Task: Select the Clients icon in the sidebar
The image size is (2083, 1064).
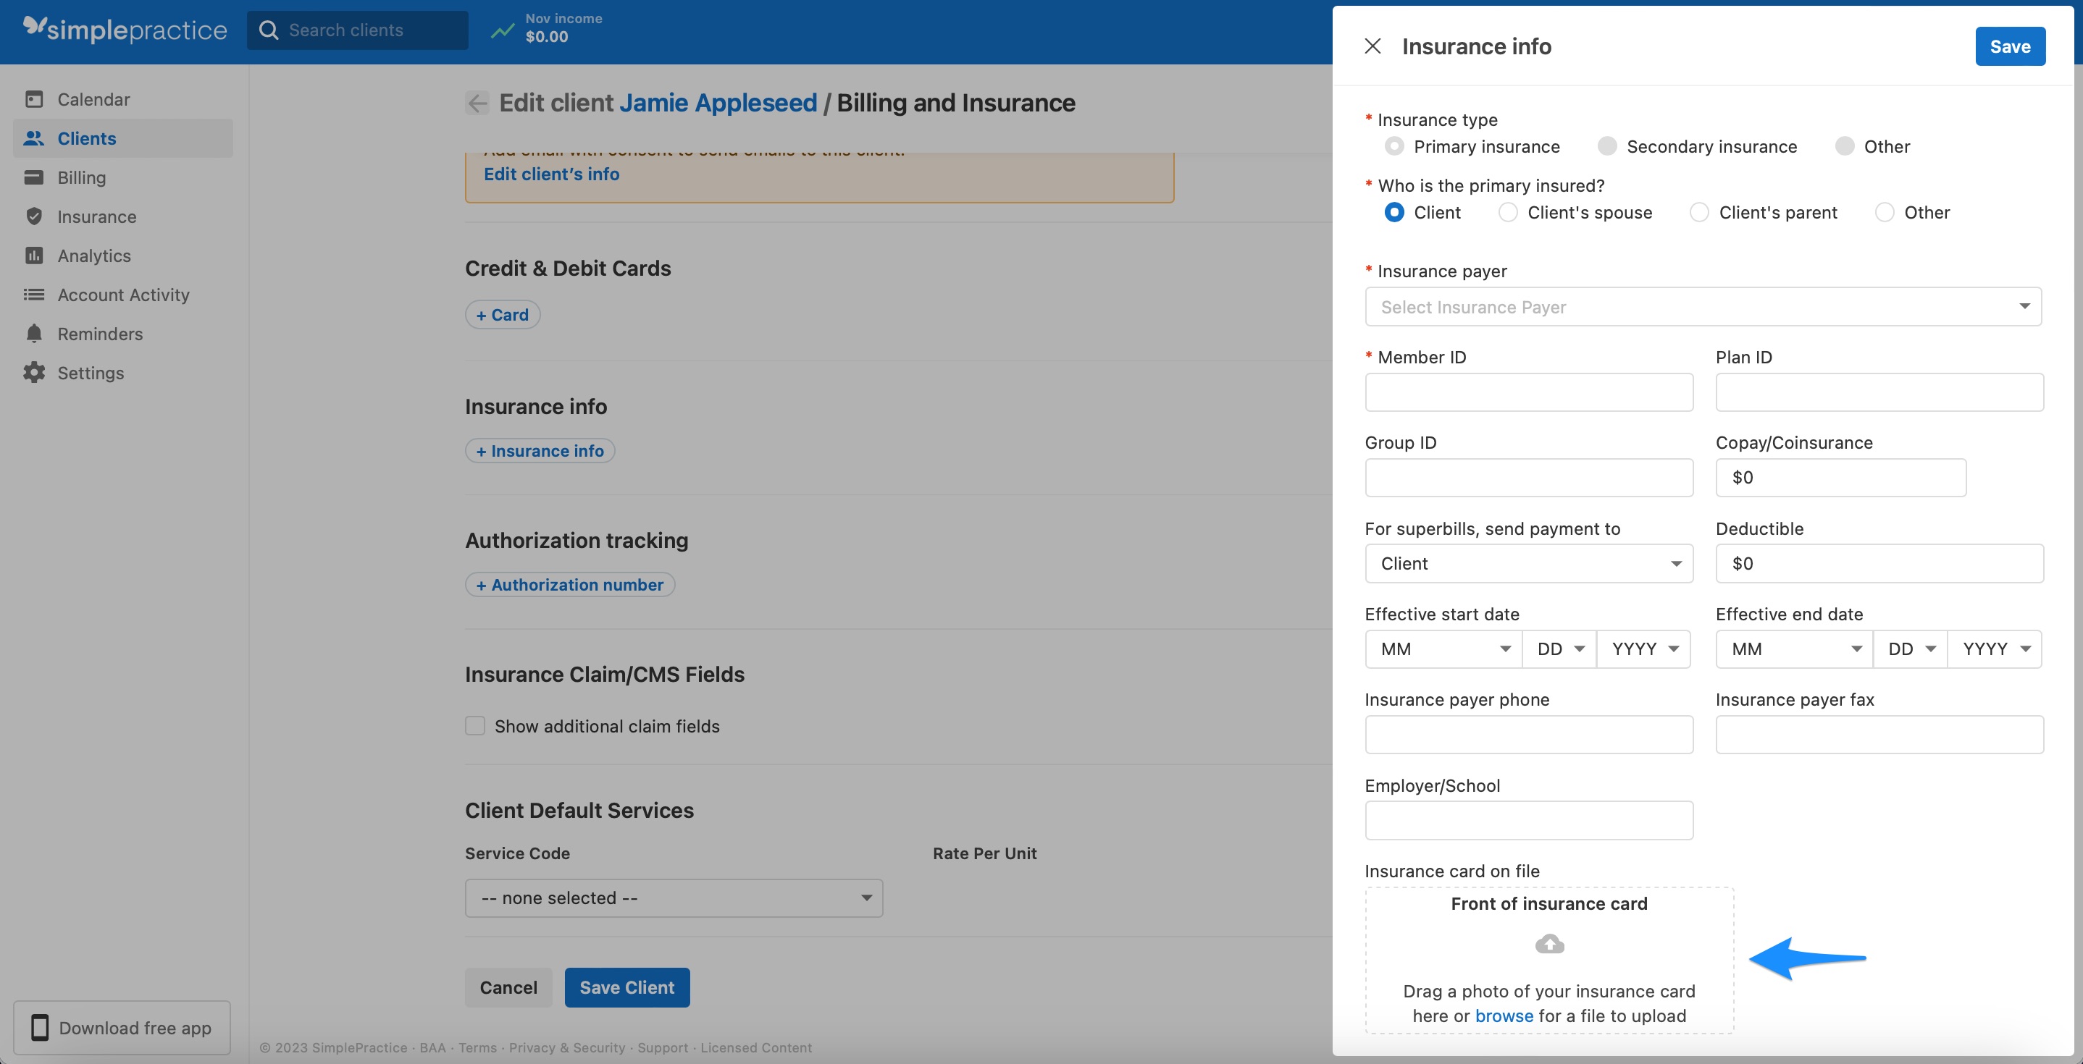Action: click(34, 138)
